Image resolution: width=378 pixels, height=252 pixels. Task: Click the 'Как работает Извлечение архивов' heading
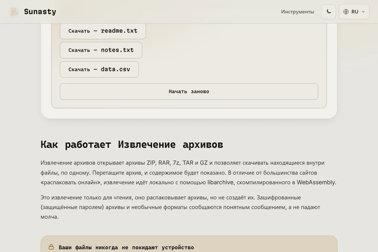pos(132,144)
